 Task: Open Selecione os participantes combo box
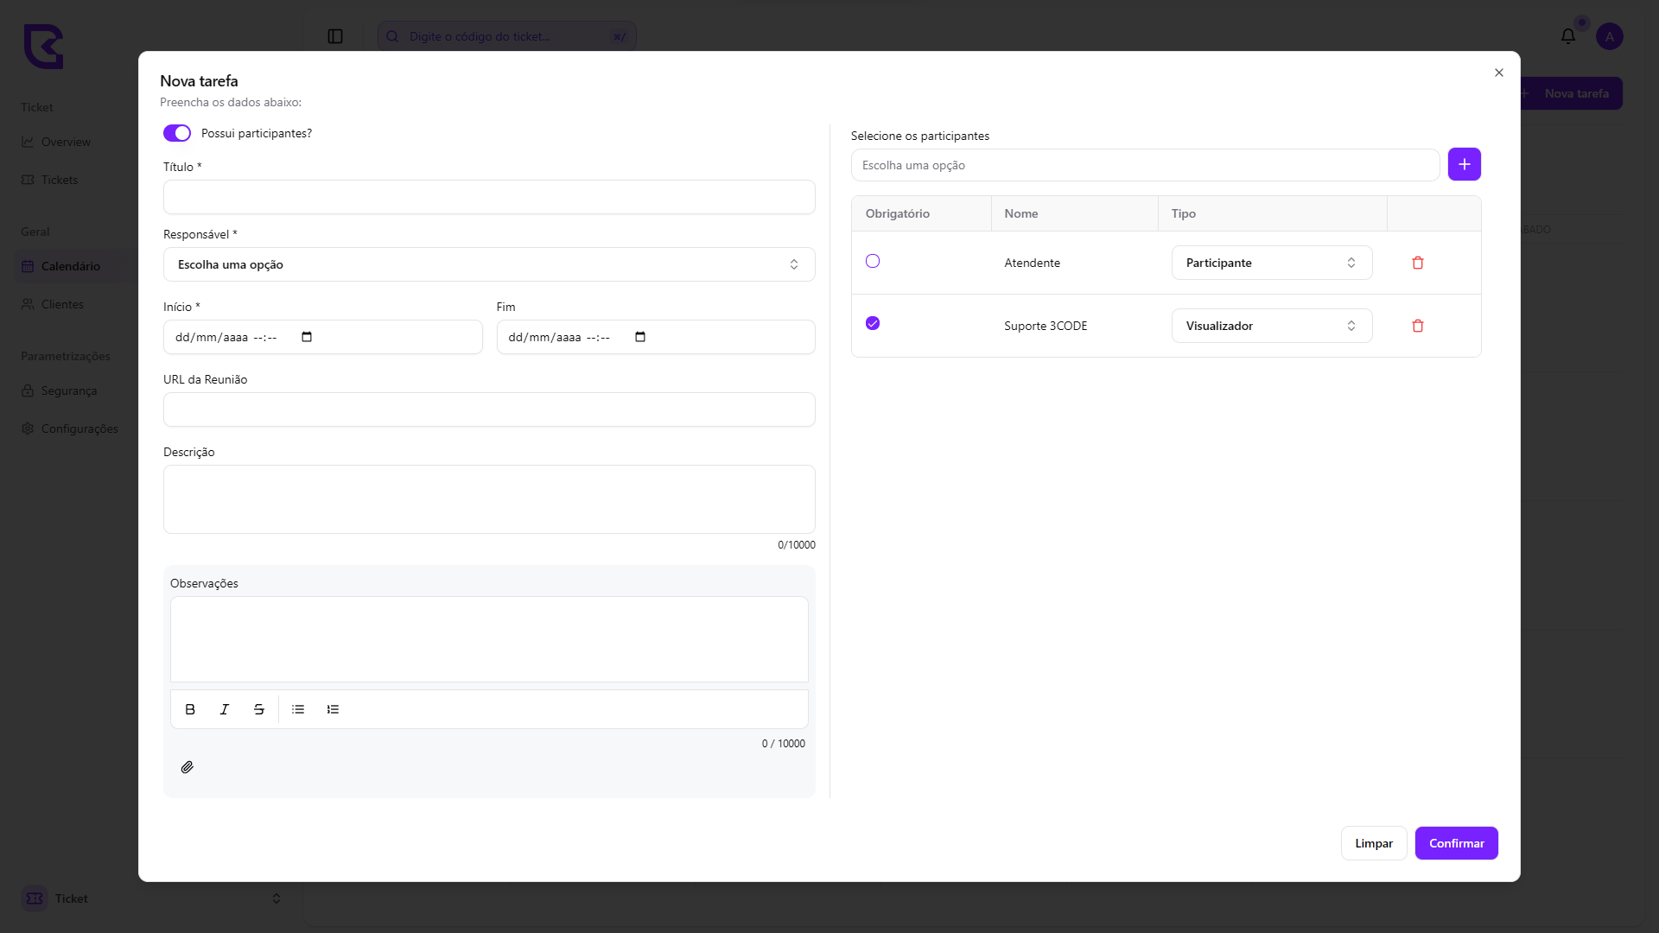(1144, 165)
